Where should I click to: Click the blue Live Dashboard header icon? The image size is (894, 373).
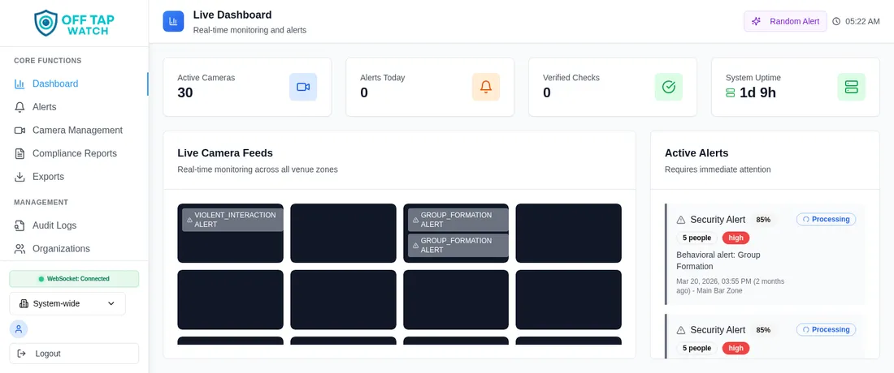coord(173,22)
